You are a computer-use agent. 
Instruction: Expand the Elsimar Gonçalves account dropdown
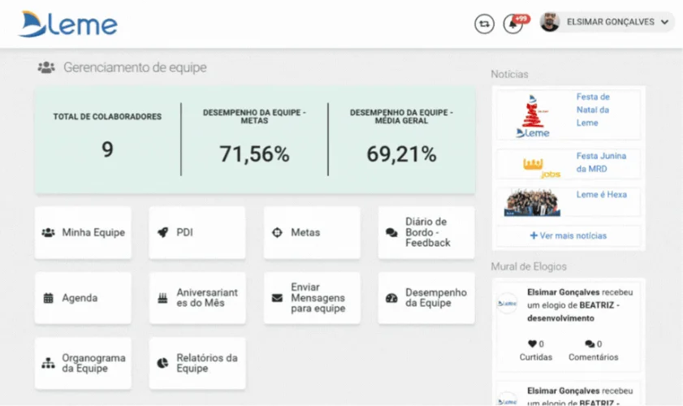click(x=665, y=23)
